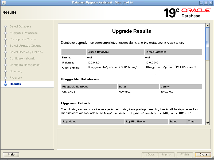Select the Progress step in sidebar

16,78
